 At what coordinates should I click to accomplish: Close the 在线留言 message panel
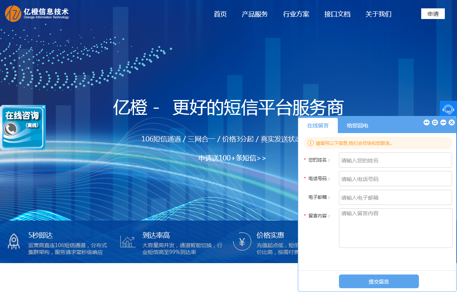click(x=452, y=122)
